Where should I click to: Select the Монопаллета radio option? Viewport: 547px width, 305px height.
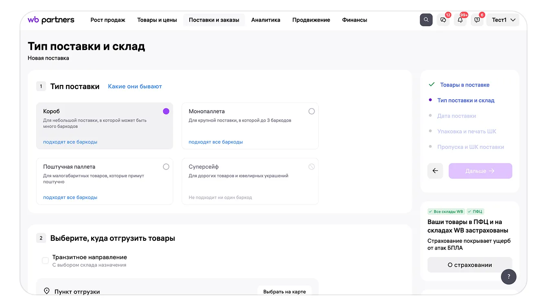coord(312,111)
